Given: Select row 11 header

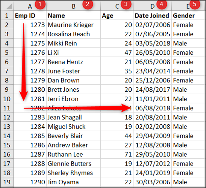Looking at the screenshot, I should click(x=7, y=108).
